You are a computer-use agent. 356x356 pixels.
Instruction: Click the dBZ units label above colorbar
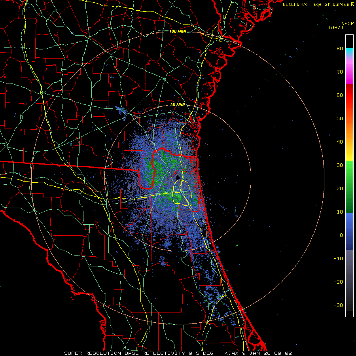coord(336,28)
